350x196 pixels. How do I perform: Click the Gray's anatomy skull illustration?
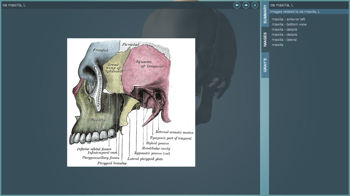[x=131, y=102]
